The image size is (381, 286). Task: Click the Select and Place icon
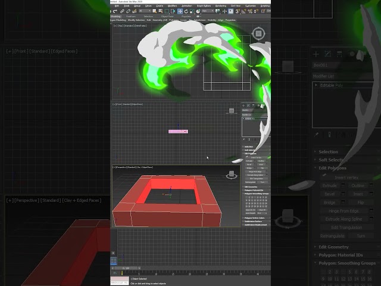point(198,11)
